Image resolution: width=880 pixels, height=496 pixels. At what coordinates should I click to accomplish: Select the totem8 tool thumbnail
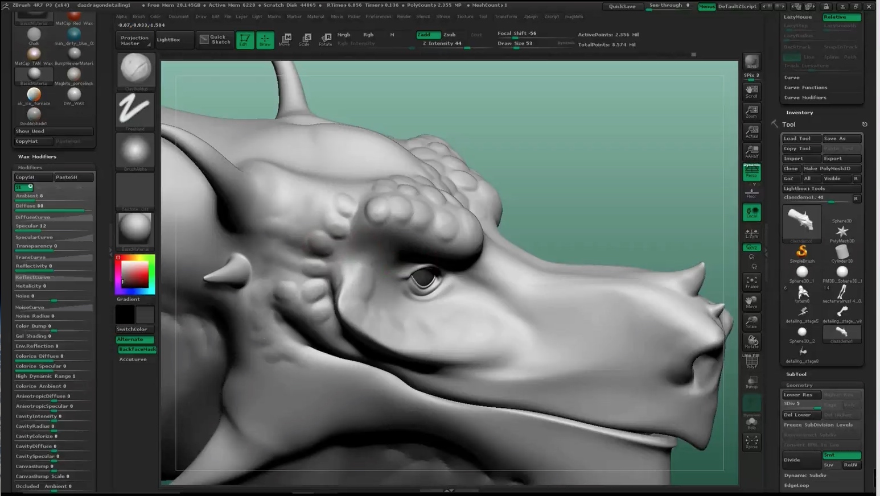click(802, 294)
